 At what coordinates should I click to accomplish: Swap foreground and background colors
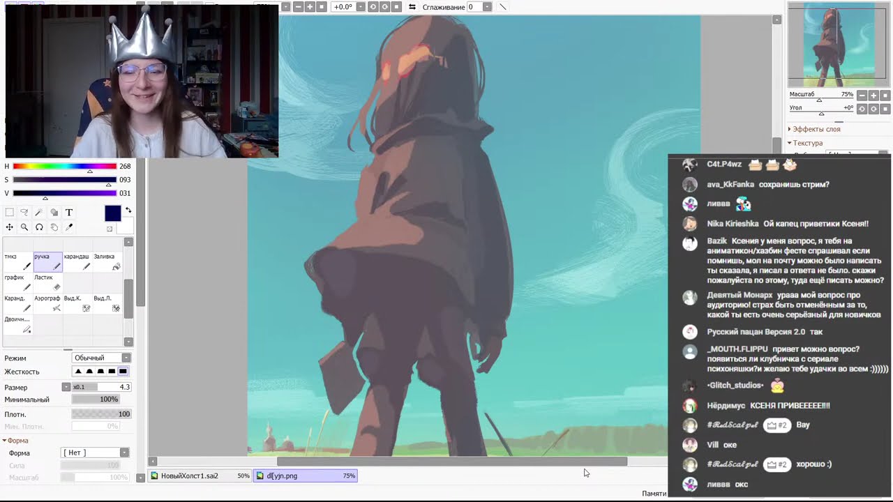tap(128, 211)
